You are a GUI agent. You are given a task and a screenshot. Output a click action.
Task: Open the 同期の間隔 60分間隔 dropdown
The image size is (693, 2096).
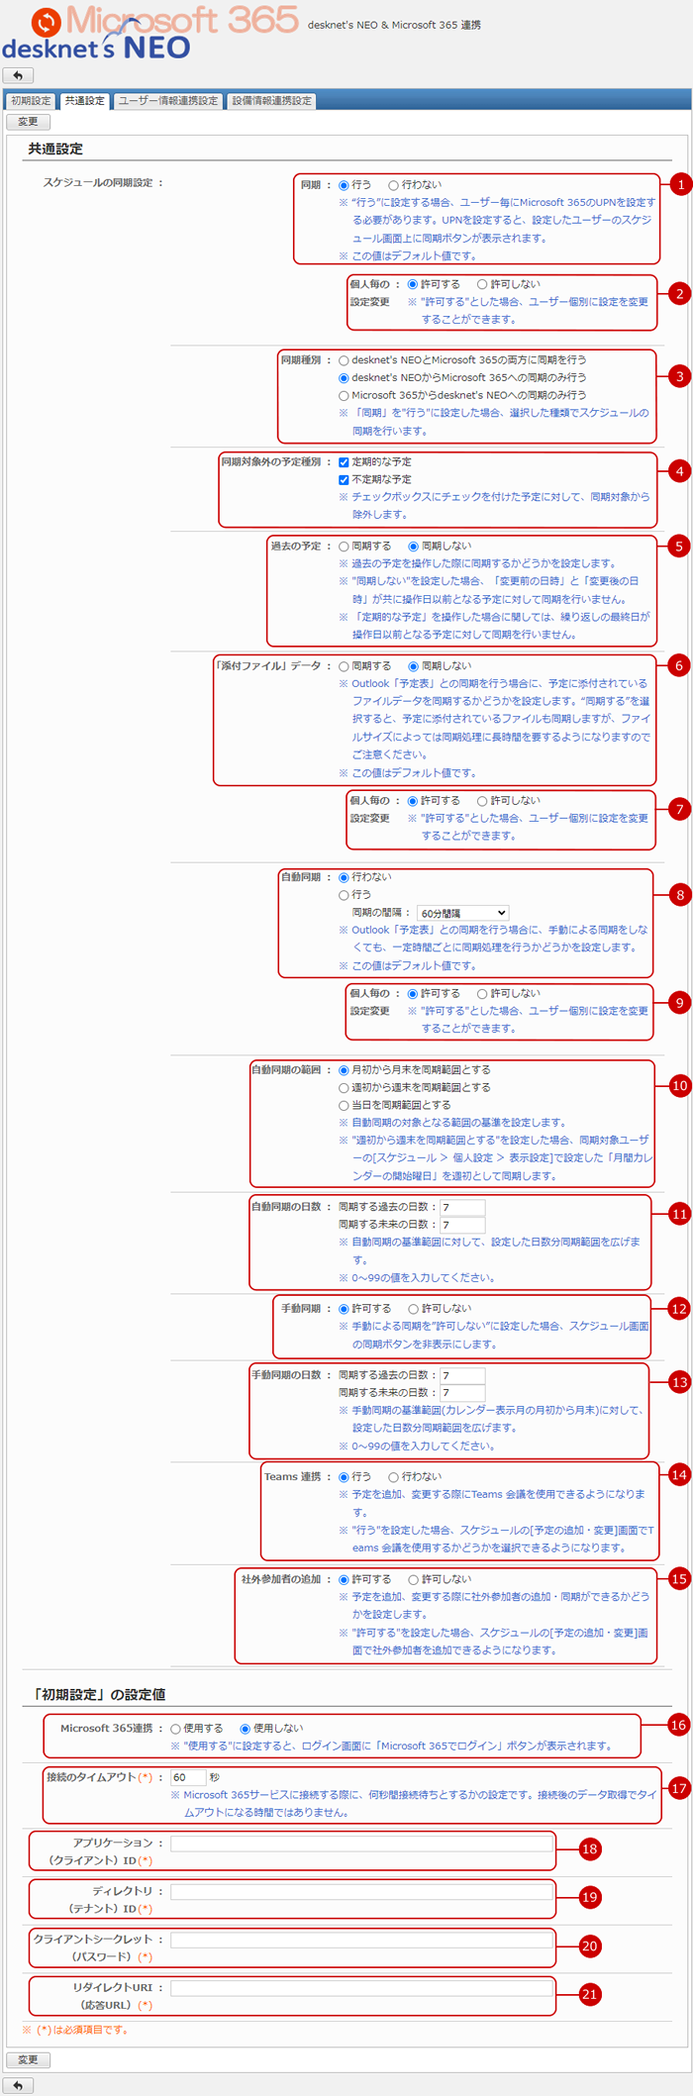(x=462, y=913)
